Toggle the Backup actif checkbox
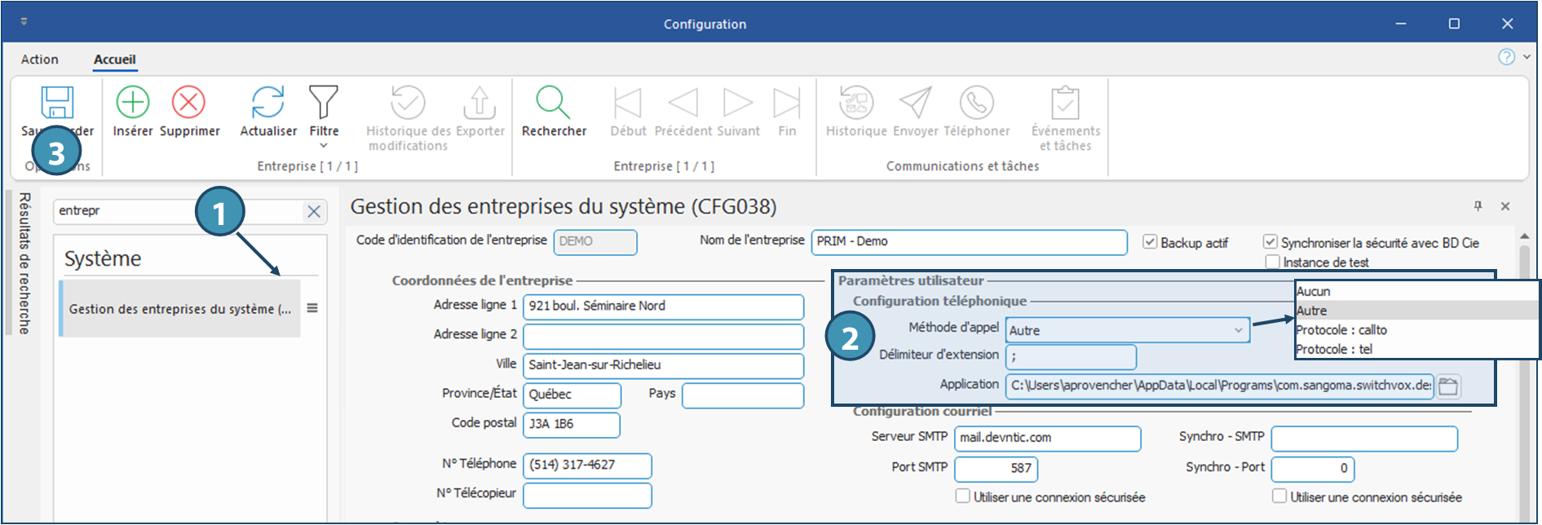The image size is (1542, 525). pyautogui.click(x=1150, y=242)
